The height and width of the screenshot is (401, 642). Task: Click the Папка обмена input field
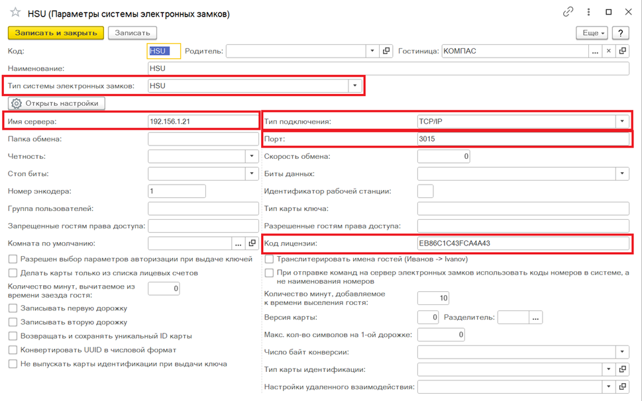coord(203,139)
